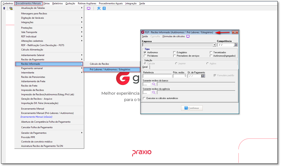The width and height of the screenshot is (281, 167).
Task: Click the Referência input field
Action: (x=157, y=76)
